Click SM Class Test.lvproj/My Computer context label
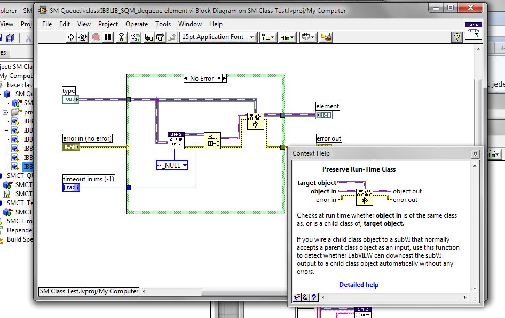 pyautogui.click(x=89, y=291)
